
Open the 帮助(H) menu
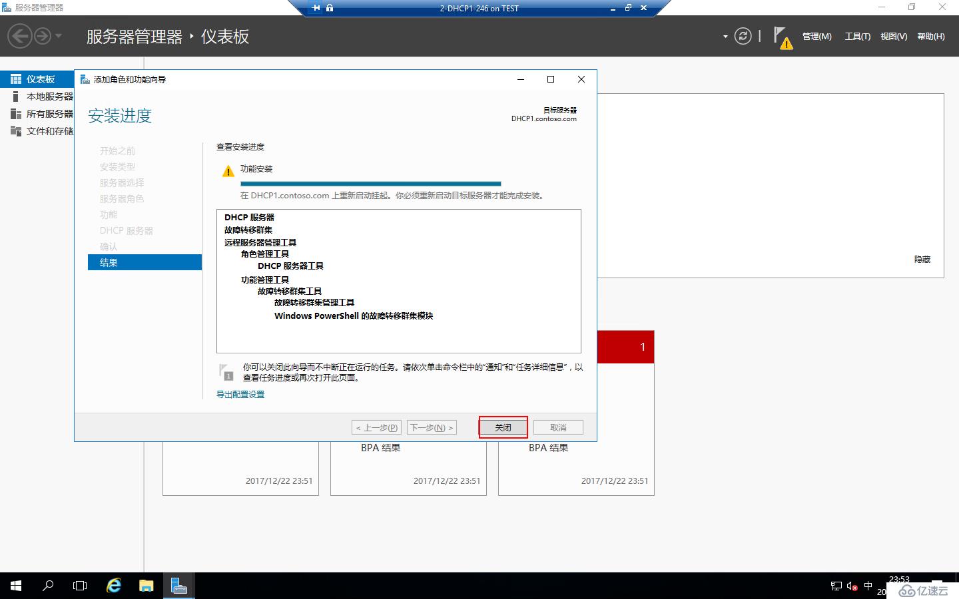[x=931, y=37]
